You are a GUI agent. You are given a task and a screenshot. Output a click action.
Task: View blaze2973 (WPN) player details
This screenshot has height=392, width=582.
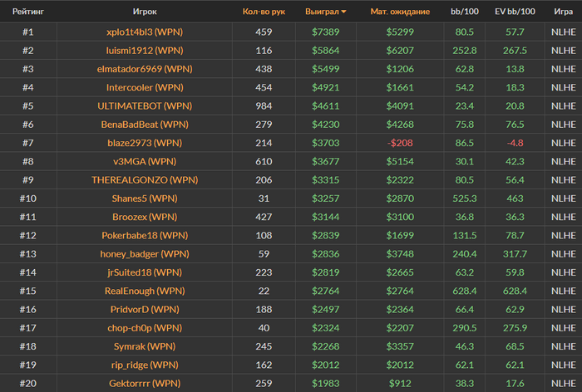coord(145,143)
